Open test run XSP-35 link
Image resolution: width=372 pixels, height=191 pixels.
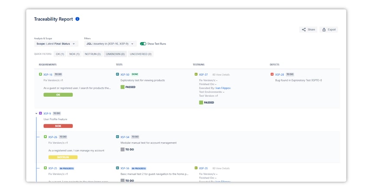(x=203, y=168)
